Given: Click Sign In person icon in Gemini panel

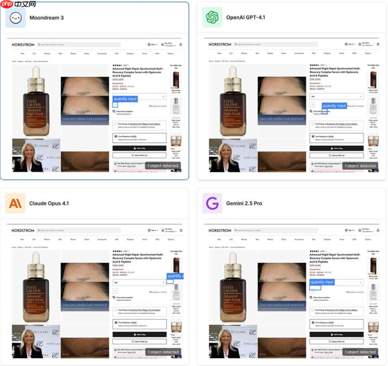Looking at the screenshot, I should coord(346,230).
